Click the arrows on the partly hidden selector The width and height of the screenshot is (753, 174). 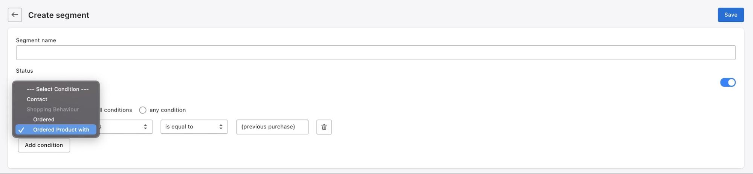[145, 127]
